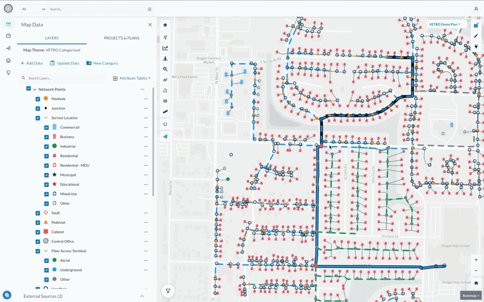This screenshot has height=302, width=484.
Task: Collapse the Network Points group
Action: point(35,89)
